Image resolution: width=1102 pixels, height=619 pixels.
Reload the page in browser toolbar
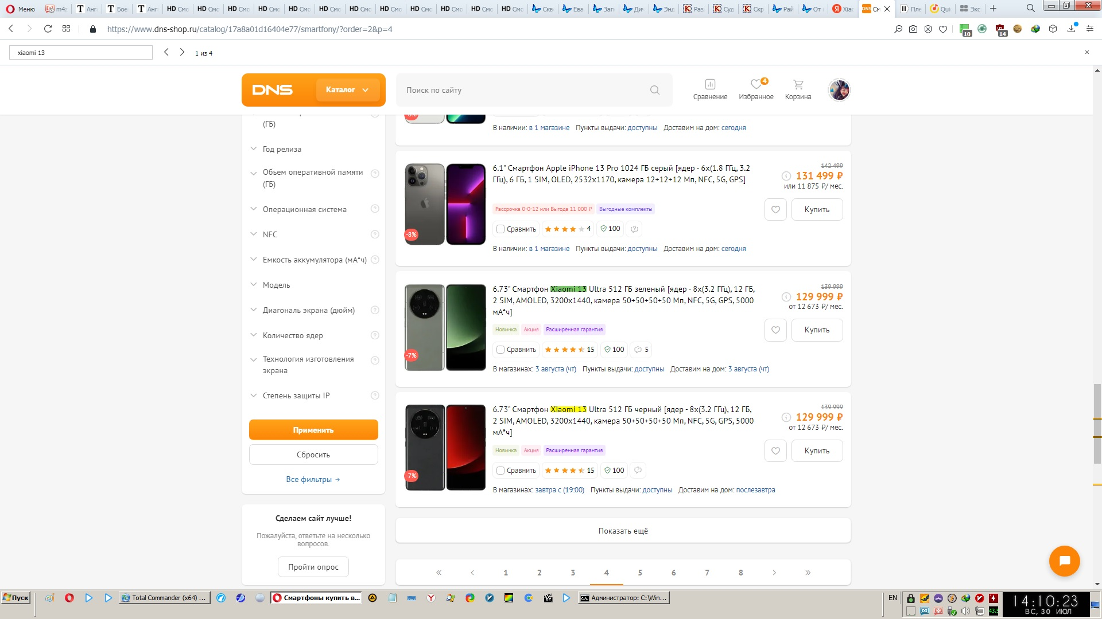(x=48, y=29)
